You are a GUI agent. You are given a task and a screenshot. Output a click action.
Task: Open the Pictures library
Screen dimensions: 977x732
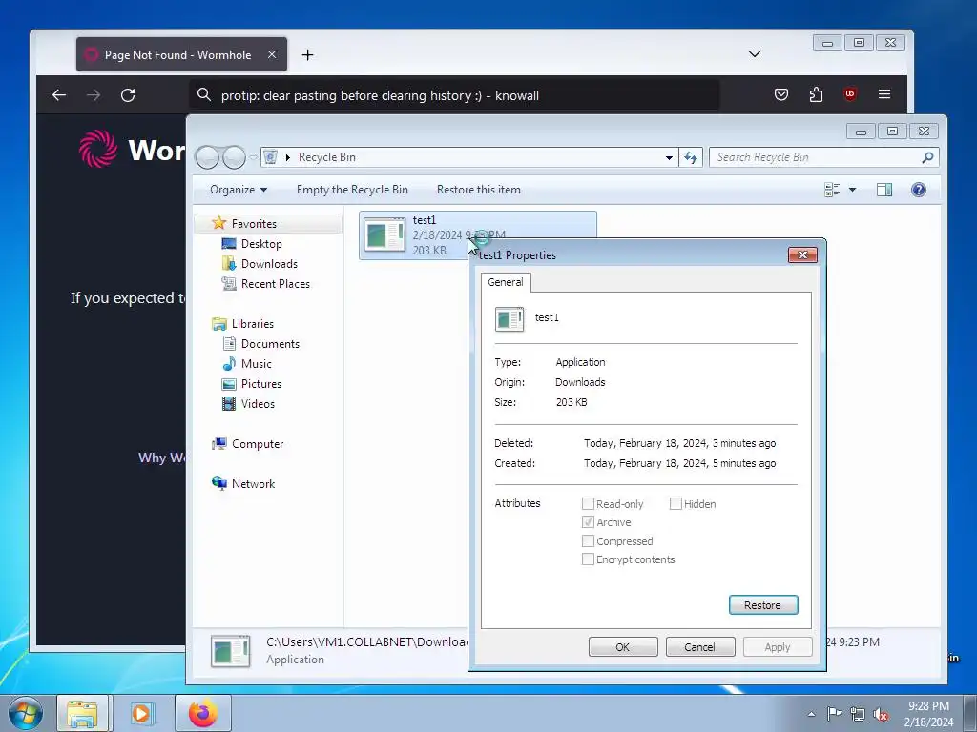(x=261, y=384)
